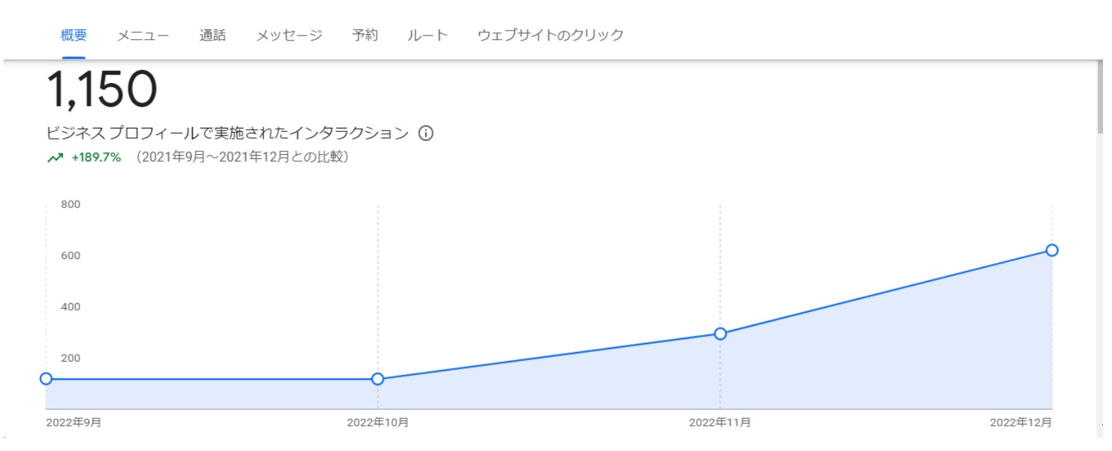Click the 2022年11月 data point marker
This screenshot has width=1112, height=451.
point(720,334)
